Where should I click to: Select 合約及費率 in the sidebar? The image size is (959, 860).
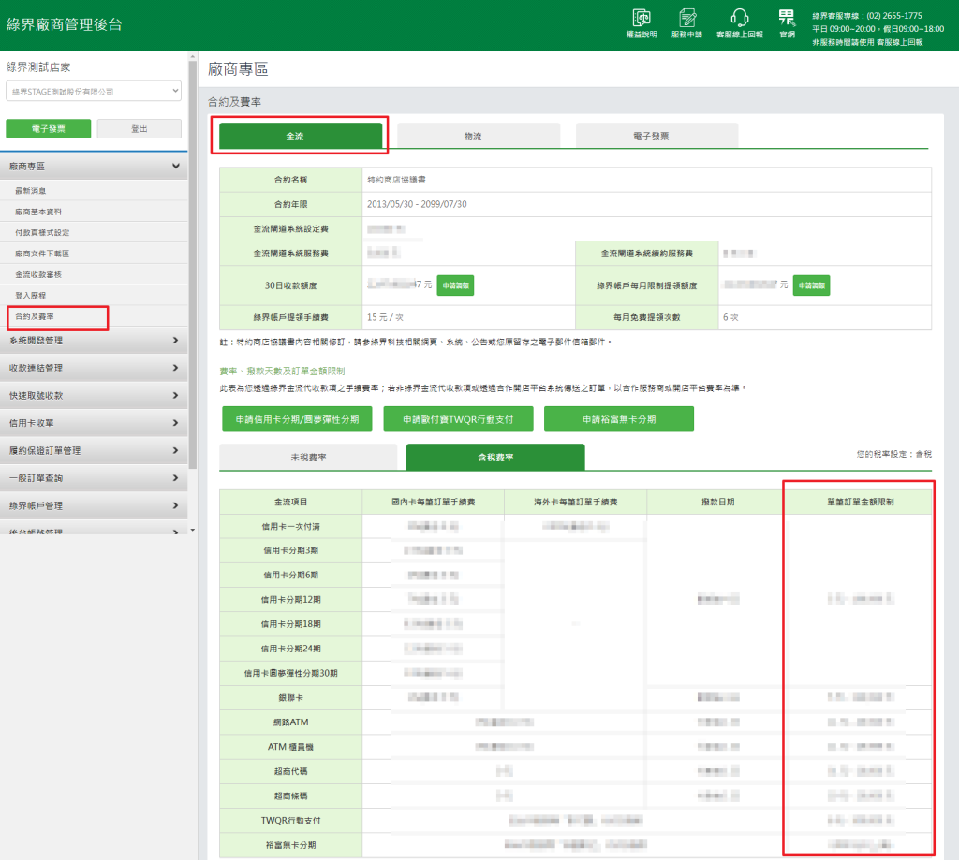coord(35,316)
